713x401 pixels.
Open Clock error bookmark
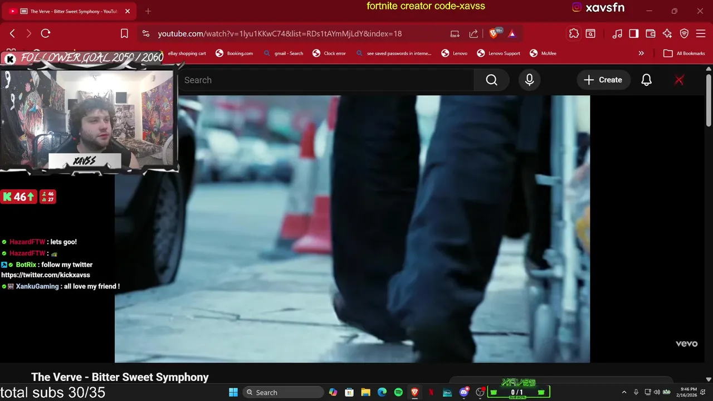329,53
